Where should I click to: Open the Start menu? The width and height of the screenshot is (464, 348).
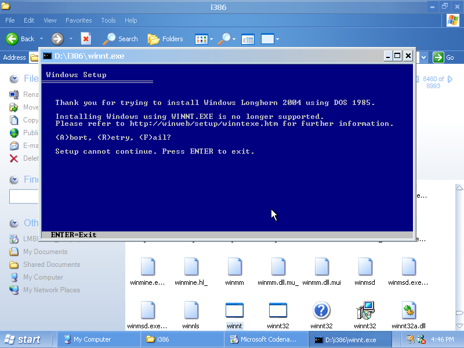coord(23,339)
